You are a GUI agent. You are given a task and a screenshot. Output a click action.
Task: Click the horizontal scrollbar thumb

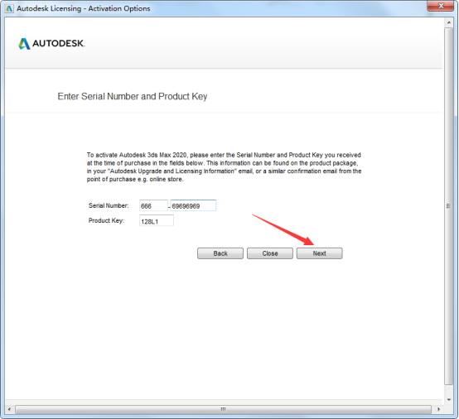point(223,409)
